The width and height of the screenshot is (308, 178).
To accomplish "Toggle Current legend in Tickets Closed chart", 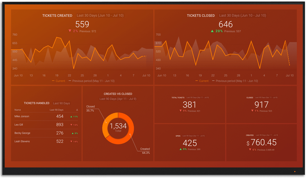I will click(202, 81).
